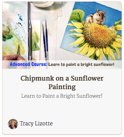Click the subtitle Learn to Paint a Bright Sunflower!

(62, 96)
